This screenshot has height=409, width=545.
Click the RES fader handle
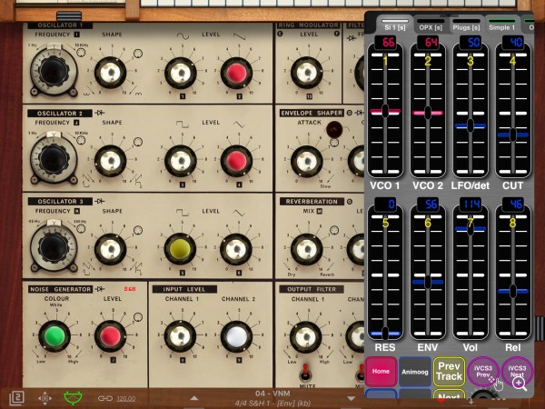(x=385, y=334)
